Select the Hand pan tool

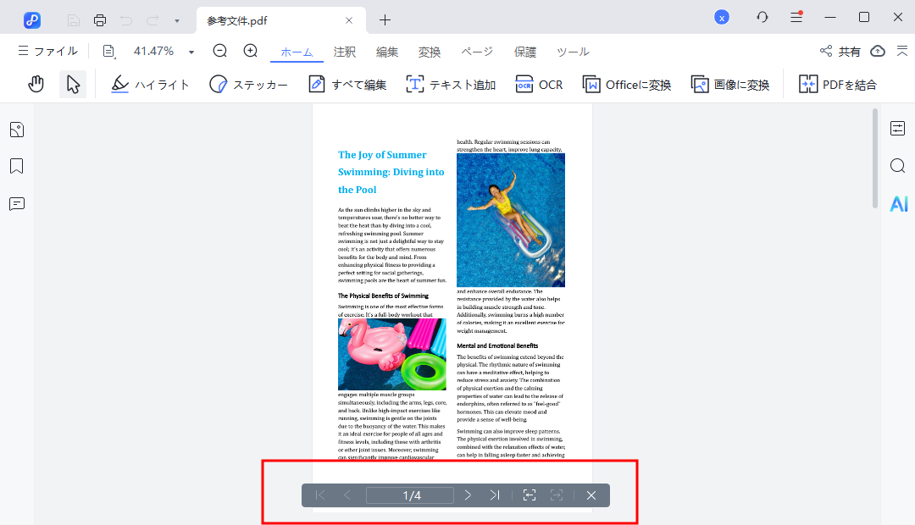tap(36, 85)
